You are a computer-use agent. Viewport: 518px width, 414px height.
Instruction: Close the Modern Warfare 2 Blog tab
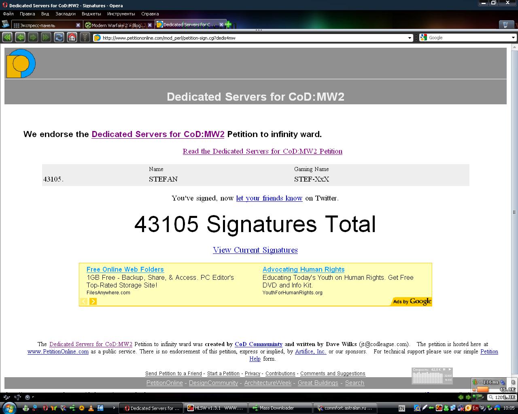[x=149, y=25]
